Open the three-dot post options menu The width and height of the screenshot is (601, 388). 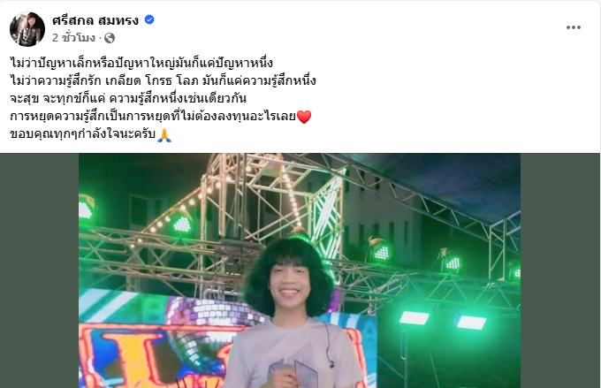pos(574,27)
